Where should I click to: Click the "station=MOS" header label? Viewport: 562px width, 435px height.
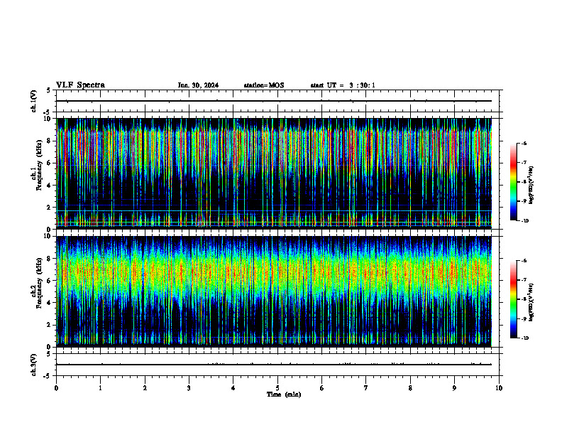point(264,85)
